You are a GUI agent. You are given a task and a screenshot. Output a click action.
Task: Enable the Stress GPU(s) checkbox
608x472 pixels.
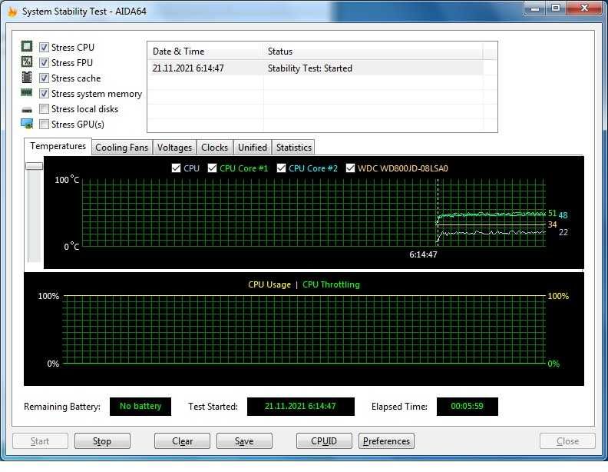pos(45,125)
